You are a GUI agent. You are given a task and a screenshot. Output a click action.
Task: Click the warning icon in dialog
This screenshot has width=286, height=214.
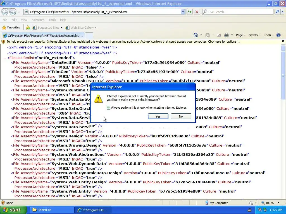pyautogui.click(x=98, y=99)
